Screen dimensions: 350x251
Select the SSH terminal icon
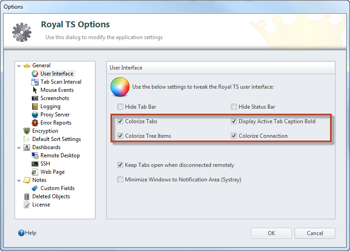(x=35, y=164)
